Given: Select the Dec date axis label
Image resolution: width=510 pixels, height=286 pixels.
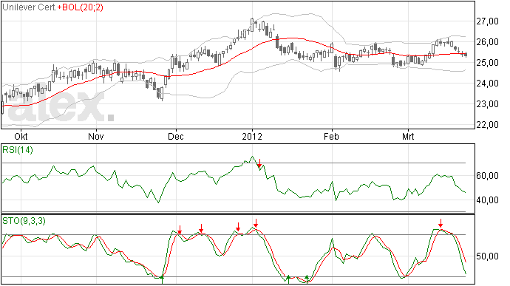Looking at the screenshot, I should (176, 136).
